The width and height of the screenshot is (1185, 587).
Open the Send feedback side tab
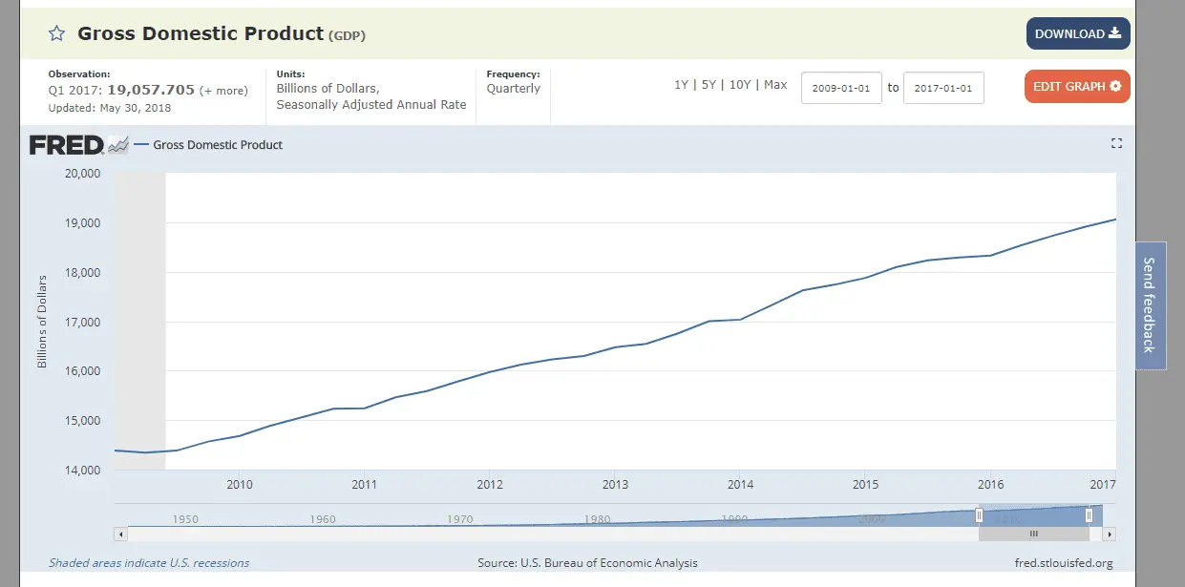tap(1150, 305)
